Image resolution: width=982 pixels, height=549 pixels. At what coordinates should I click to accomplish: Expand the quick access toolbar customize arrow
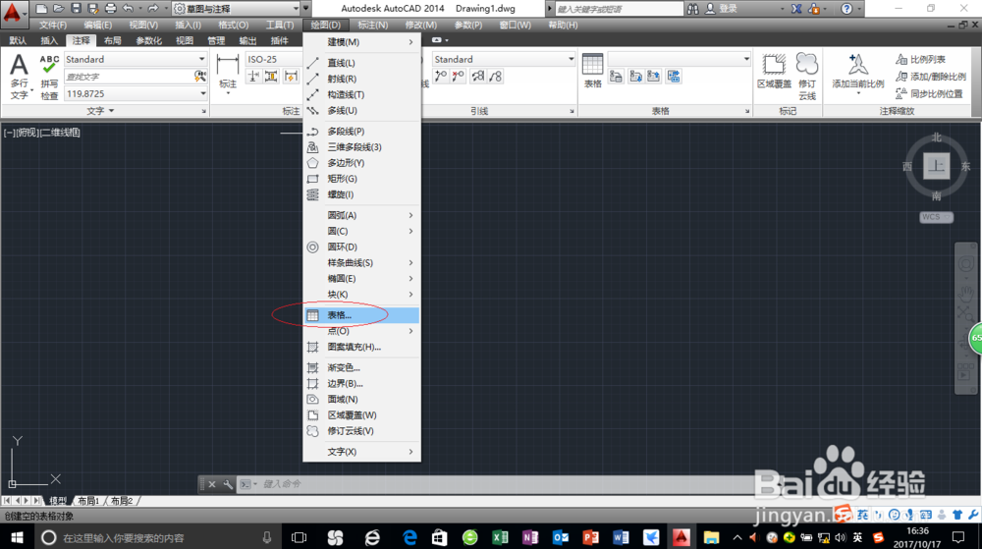[305, 9]
